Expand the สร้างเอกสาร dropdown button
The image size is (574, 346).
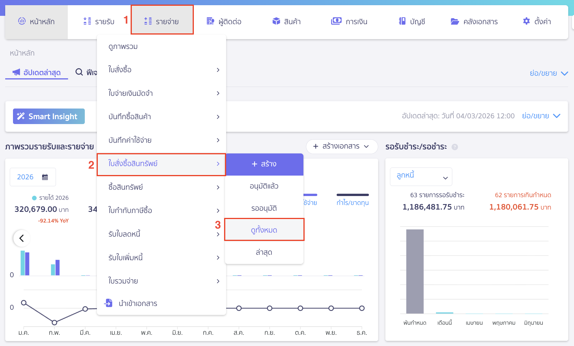point(342,147)
